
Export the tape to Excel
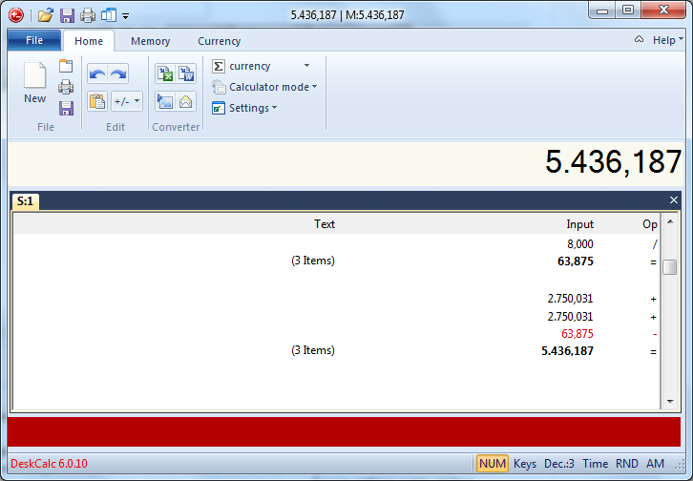[165, 73]
